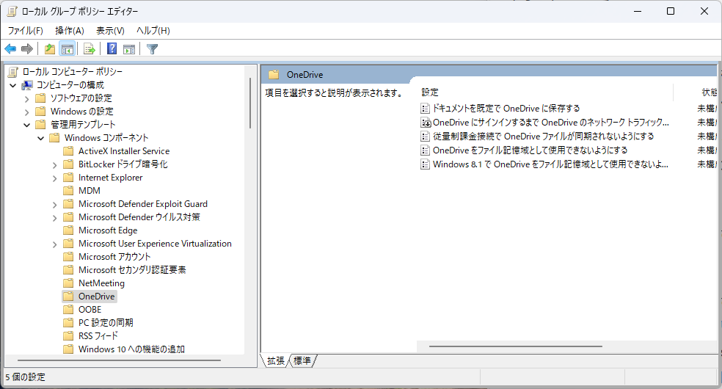The image size is (722, 389).
Task: Switch to the 標準 tab
Action: click(x=302, y=361)
